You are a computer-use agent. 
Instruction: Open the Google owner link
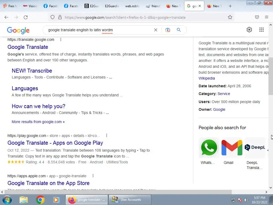[219, 109]
